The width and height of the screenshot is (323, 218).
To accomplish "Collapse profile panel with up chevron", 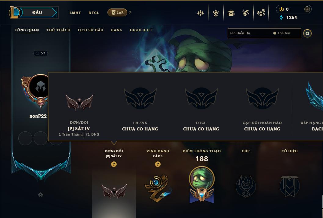I will 41,195.
